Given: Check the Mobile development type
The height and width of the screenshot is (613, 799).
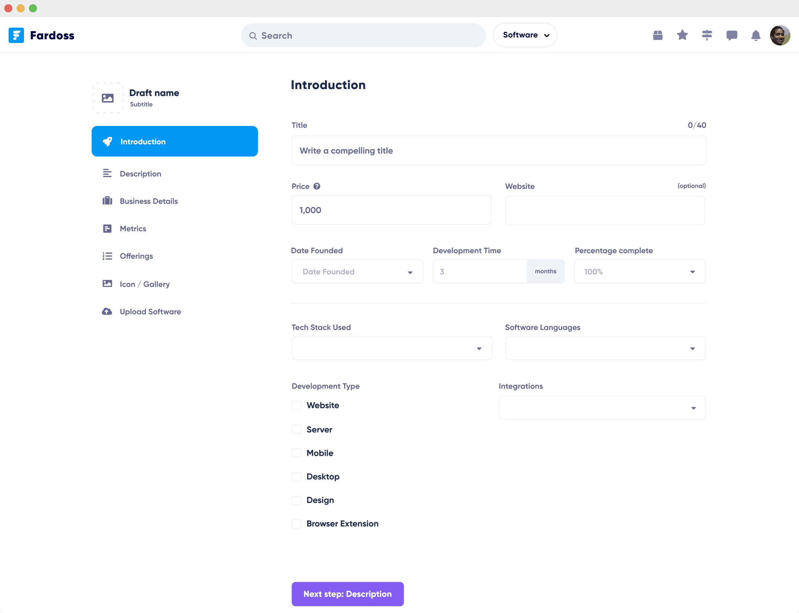Looking at the screenshot, I should click(x=296, y=452).
